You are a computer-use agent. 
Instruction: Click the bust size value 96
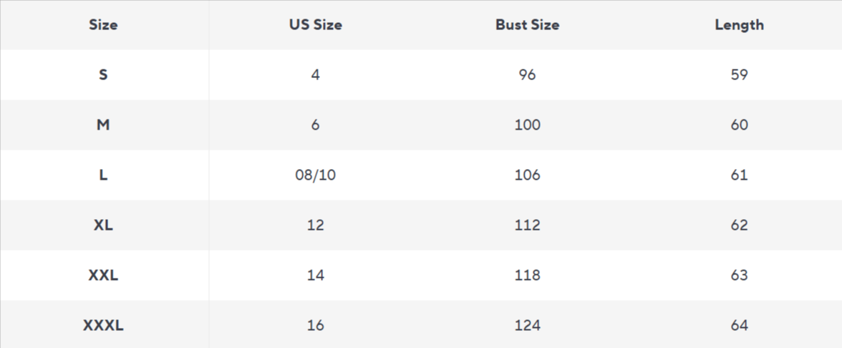tap(527, 74)
